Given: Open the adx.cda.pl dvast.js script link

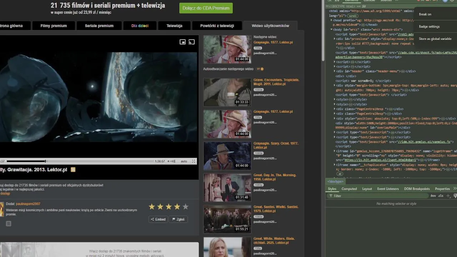Looking at the screenshot, I should click(427, 52).
